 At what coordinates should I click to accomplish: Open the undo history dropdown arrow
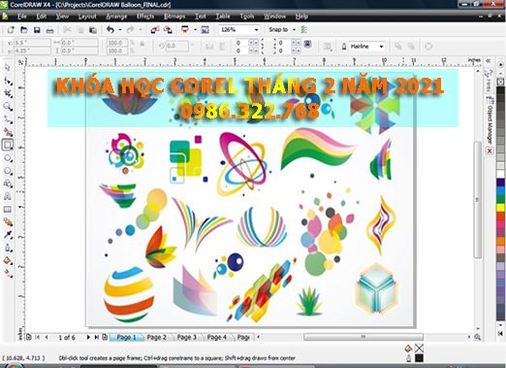pos(120,30)
